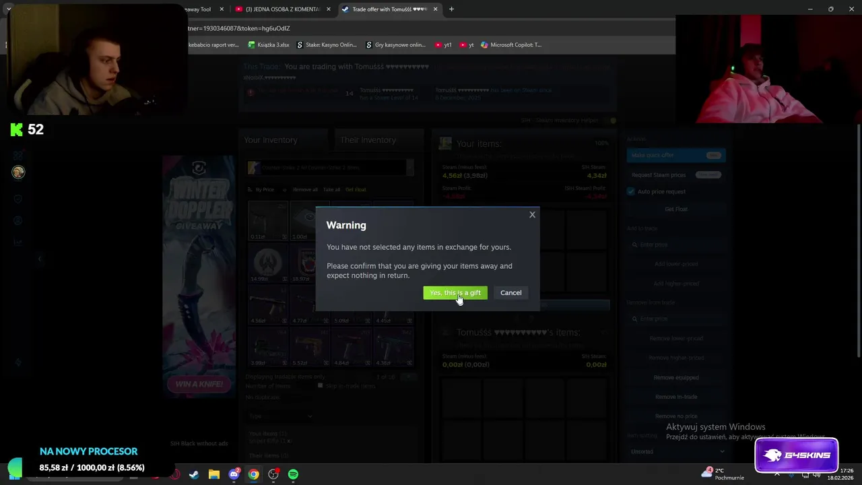Screen dimensions: 862x485
Task: Click the G4SKINS sponsor banner
Action: [x=797, y=455]
